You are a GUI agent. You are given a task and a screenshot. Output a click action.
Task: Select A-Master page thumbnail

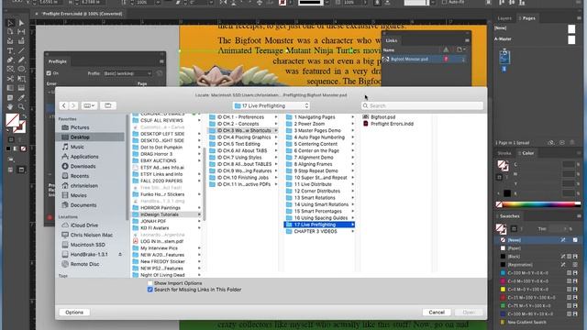pos(571,39)
